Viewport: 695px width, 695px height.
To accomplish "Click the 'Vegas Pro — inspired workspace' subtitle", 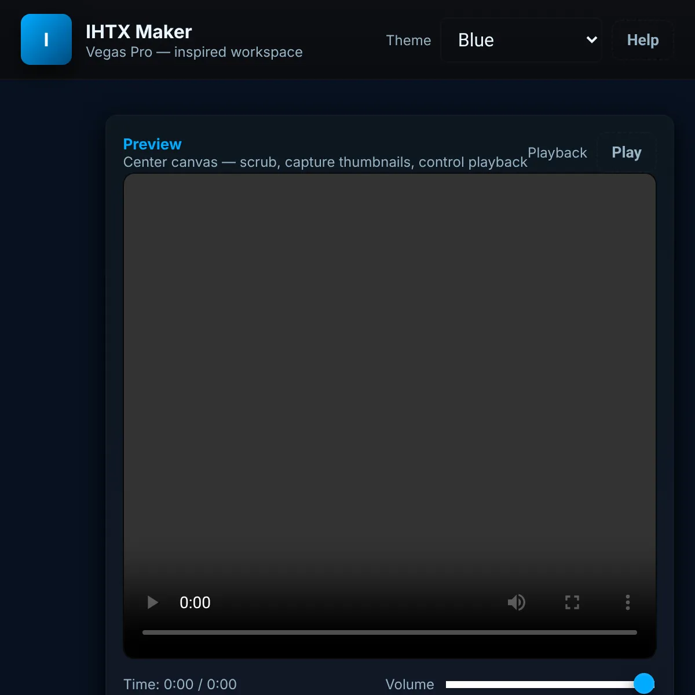I will [194, 52].
